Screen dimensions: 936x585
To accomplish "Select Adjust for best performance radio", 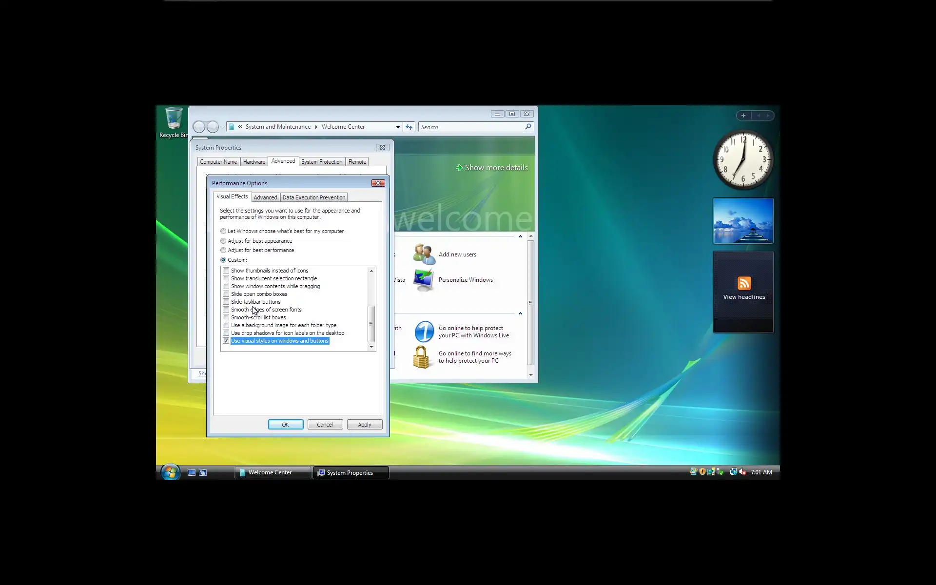I will click(x=223, y=250).
